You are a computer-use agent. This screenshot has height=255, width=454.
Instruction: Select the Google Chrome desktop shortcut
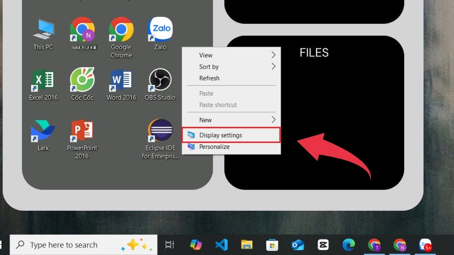click(x=121, y=38)
